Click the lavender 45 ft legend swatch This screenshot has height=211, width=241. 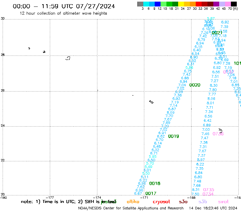pyautogui.click(x=222, y=4)
